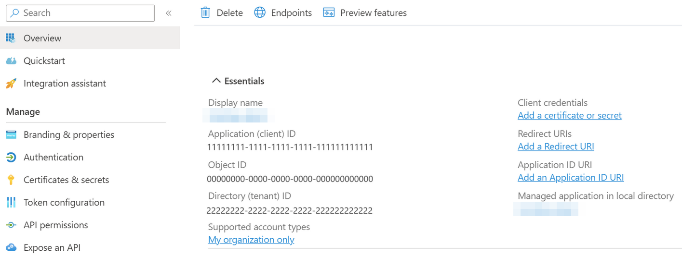The height and width of the screenshot is (256, 682).
Task: Click the Quickstart cloud icon
Action: click(x=11, y=61)
